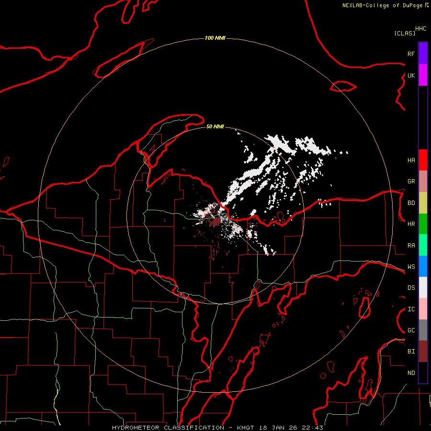431x431 pixels.
Task: Click the gray GC color swatch
Action: pos(423,330)
